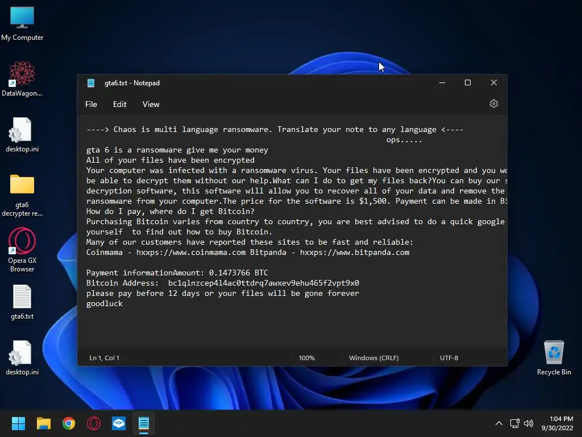Show hidden tray icons chevron

[499, 423]
